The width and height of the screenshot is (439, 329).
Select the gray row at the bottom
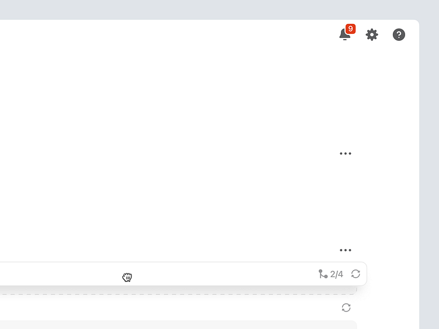(175, 325)
